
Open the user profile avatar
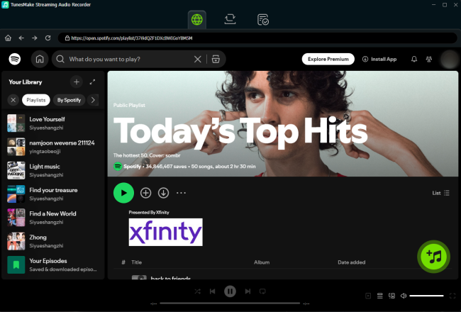[449, 59]
